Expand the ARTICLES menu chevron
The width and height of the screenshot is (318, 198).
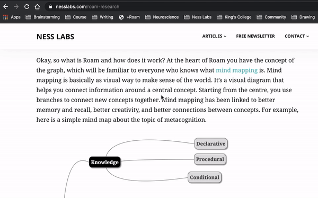(x=225, y=37)
